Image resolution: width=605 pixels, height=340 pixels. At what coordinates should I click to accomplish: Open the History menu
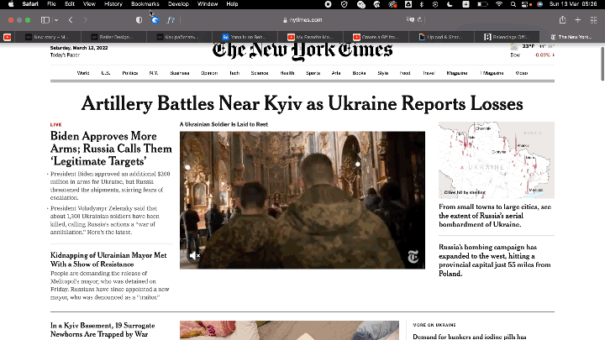(113, 4)
